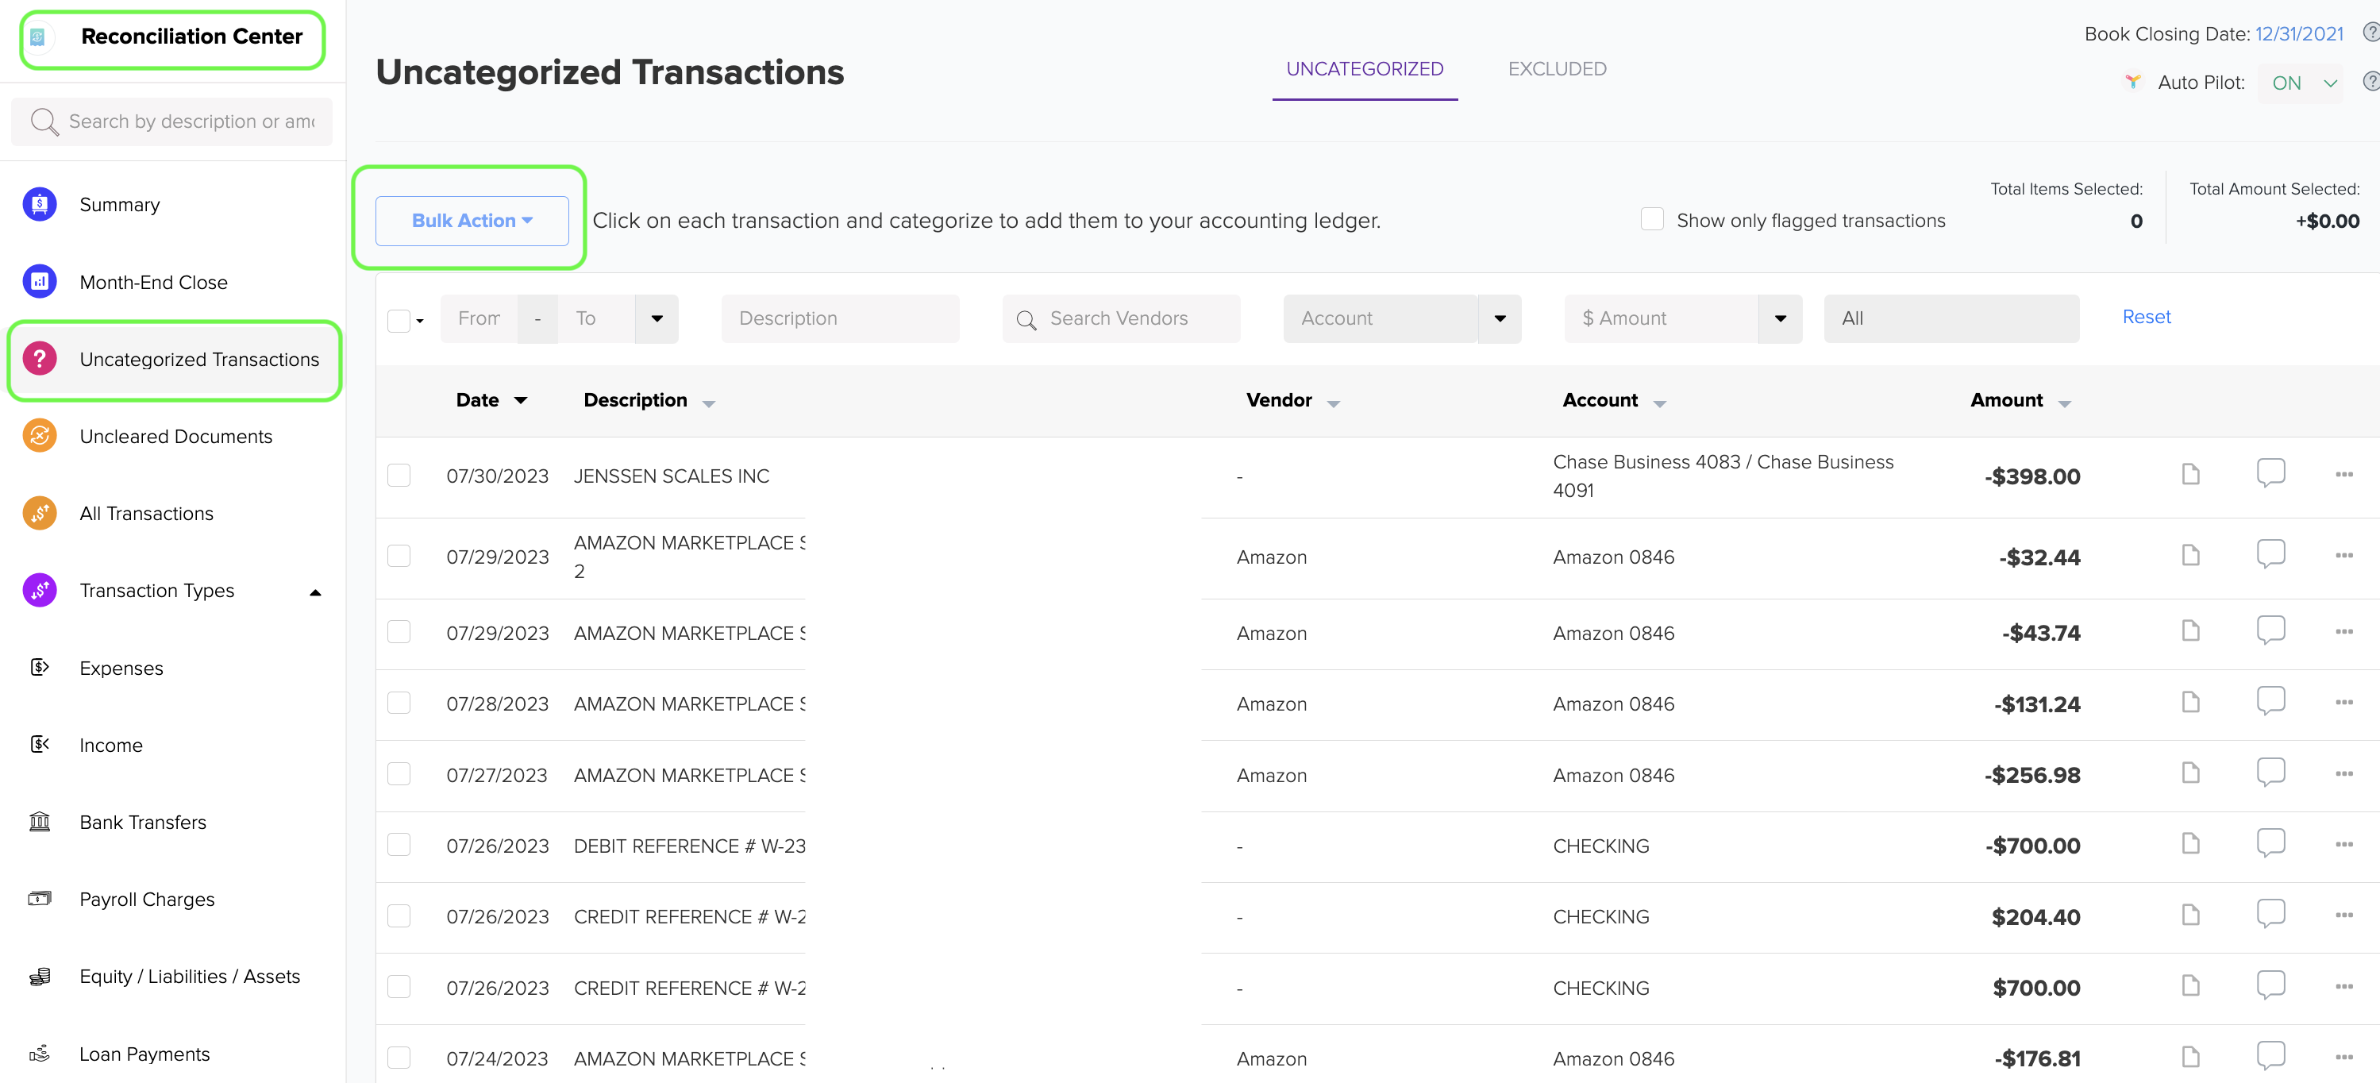
Task: Enable Show only flagged transactions
Action: [1652, 219]
